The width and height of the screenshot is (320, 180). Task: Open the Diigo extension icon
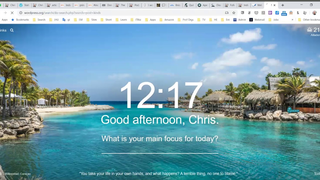coord(277,13)
